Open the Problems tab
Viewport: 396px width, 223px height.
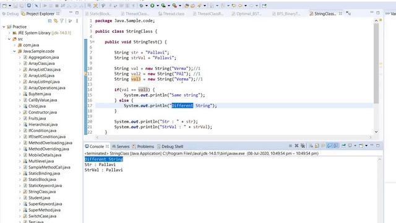(143, 146)
